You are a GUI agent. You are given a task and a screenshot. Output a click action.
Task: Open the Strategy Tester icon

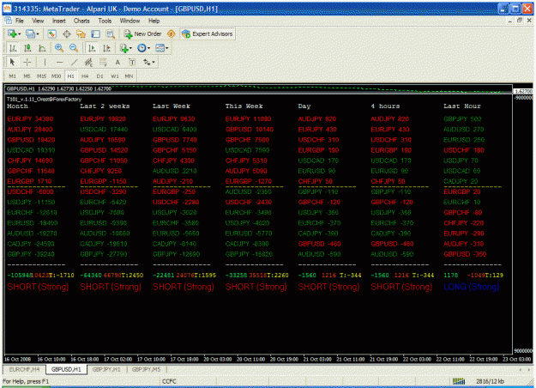(x=110, y=33)
